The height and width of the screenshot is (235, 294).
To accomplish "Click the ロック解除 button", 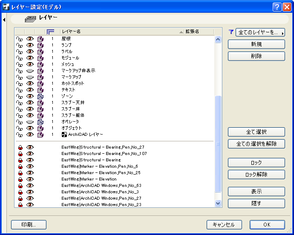I will tap(257, 175).
